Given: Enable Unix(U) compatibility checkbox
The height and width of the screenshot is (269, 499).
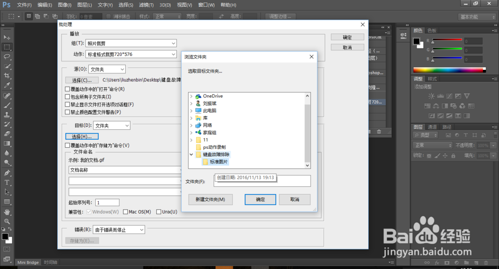Looking at the screenshot, I should [159, 212].
